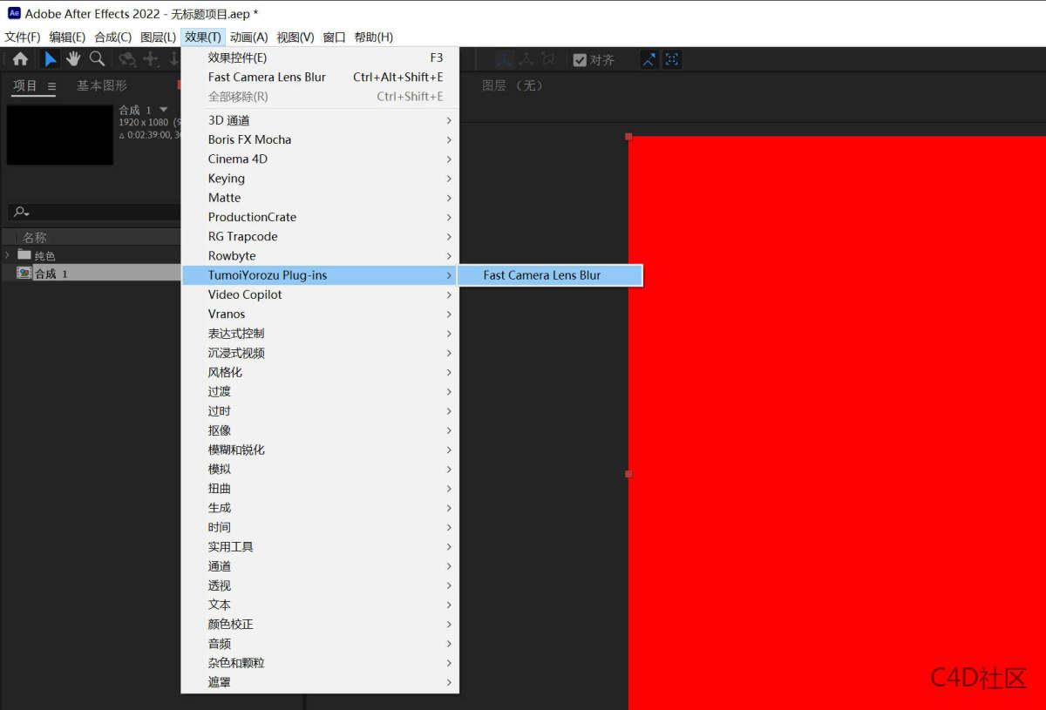This screenshot has width=1046, height=710.
Task: Select the Hand tool
Action: (x=74, y=59)
